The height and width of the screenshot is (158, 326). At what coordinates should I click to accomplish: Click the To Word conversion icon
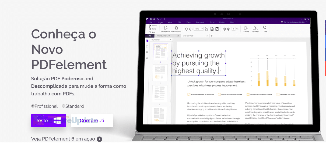tap(246, 28)
